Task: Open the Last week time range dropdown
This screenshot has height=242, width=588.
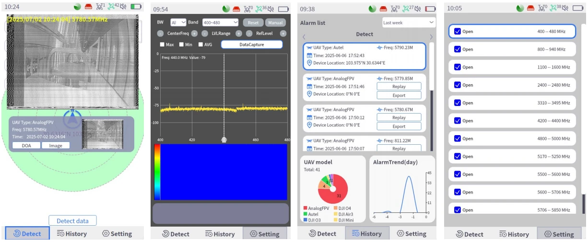Action: point(409,23)
